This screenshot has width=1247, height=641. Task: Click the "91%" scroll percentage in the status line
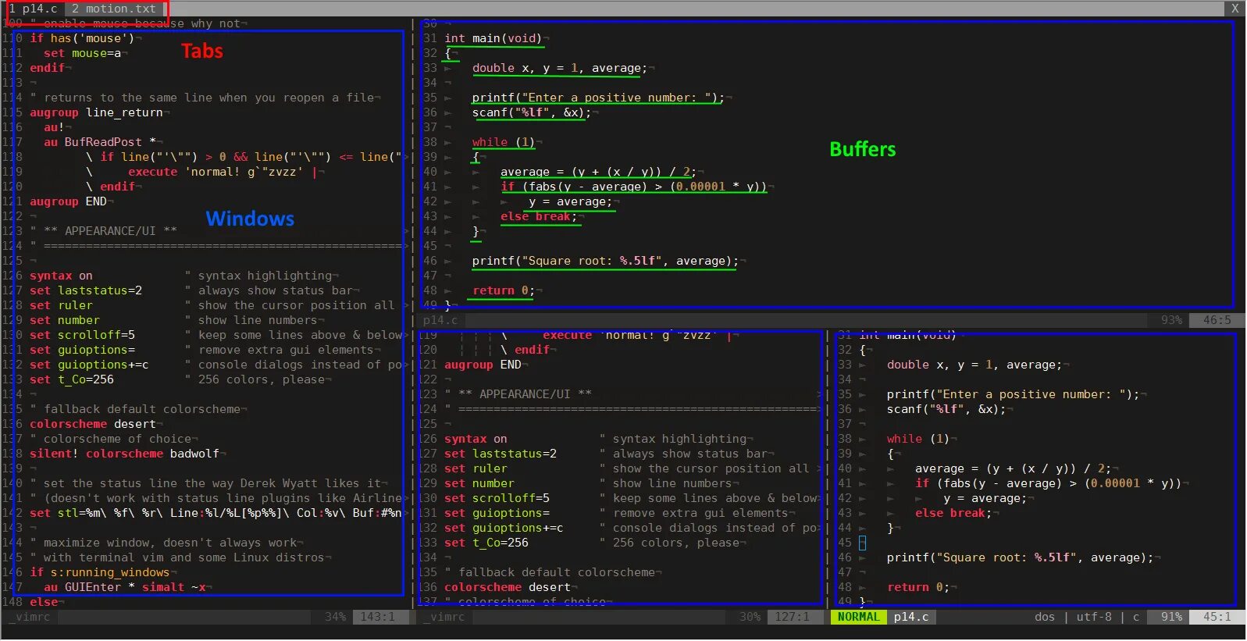click(x=1171, y=617)
